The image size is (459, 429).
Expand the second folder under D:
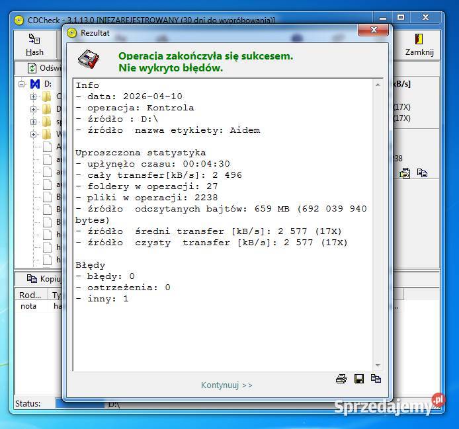33,109
